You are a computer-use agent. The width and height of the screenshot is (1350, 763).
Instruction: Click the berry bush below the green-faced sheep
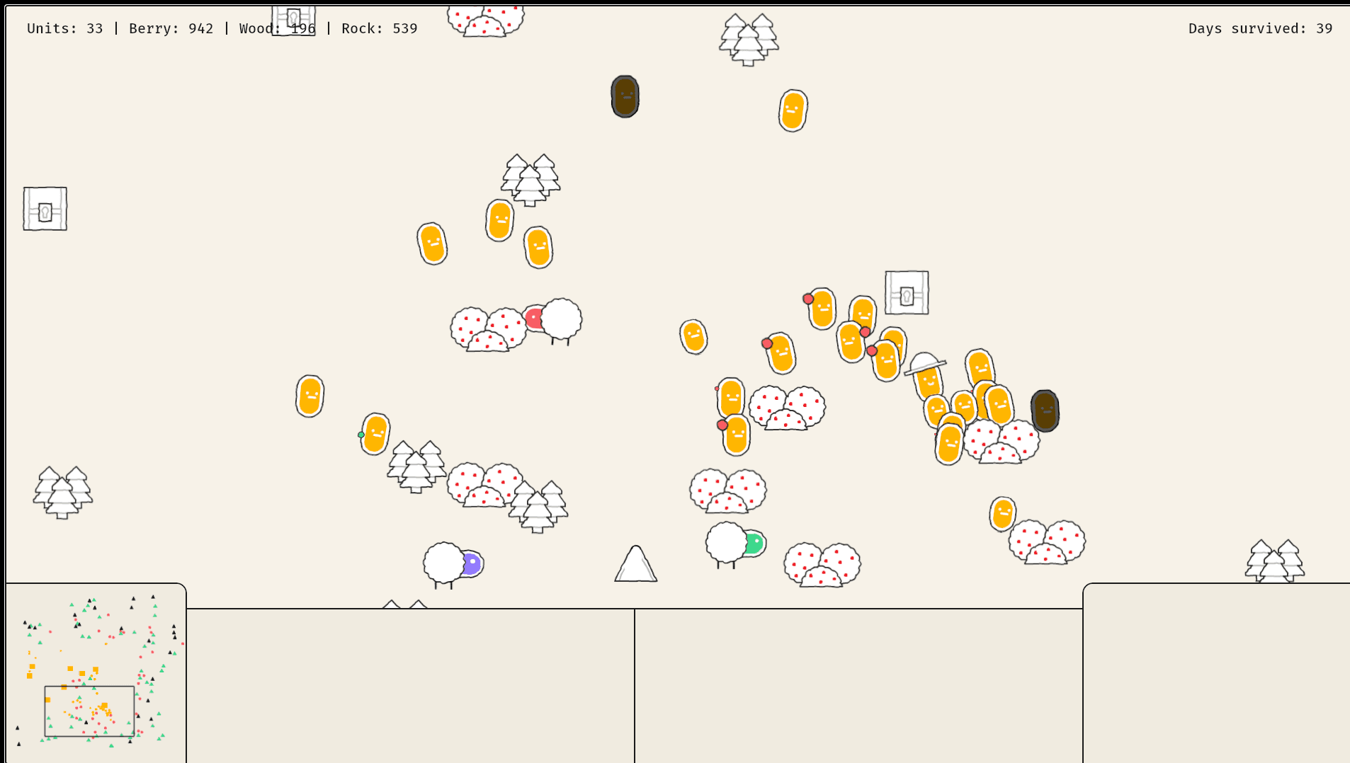click(x=822, y=565)
